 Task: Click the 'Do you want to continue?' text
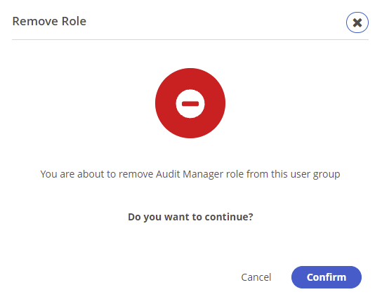coord(190,217)
